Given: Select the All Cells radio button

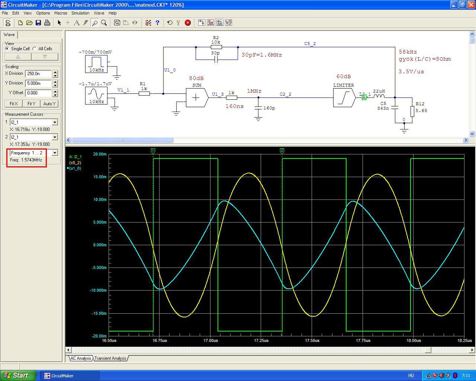Looking at the screenshot, I should [x=35, y=49].
